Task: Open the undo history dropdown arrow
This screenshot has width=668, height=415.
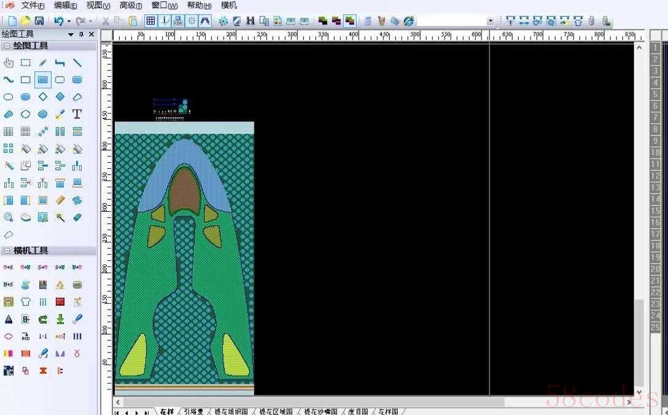Action: [x=69, y=21]
